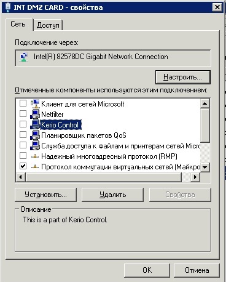Click the Microsoft network client icon

pyautogui.click(x=35, y=103)
